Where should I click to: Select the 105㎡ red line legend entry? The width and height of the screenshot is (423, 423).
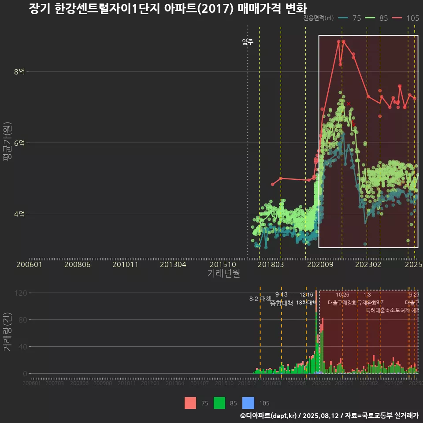point(405,18)
